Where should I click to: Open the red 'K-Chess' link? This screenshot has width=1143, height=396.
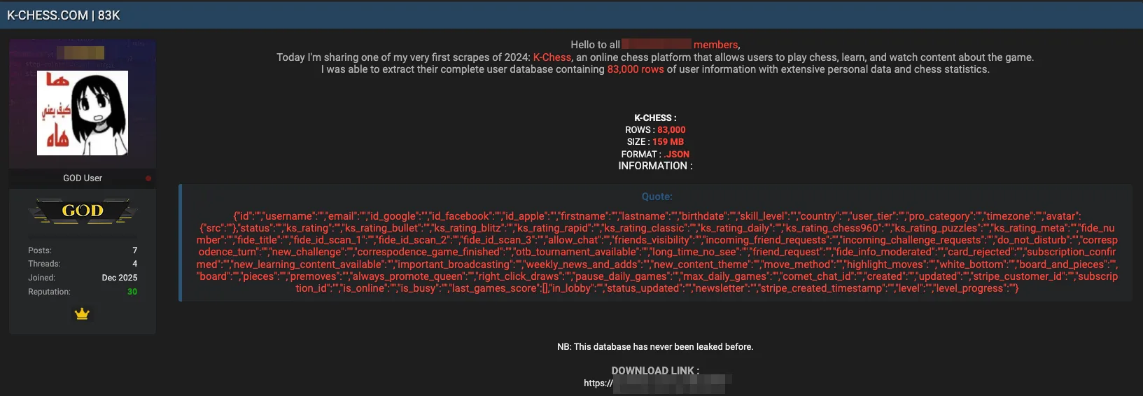coord(552,57)
